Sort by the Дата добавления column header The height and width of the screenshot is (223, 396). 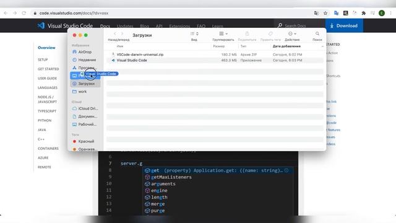coord(286,46)
